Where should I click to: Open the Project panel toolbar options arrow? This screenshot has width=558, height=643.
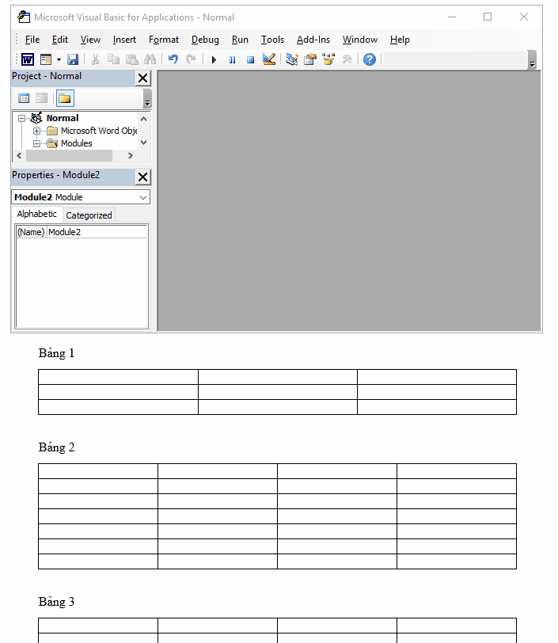click(147, 99)
